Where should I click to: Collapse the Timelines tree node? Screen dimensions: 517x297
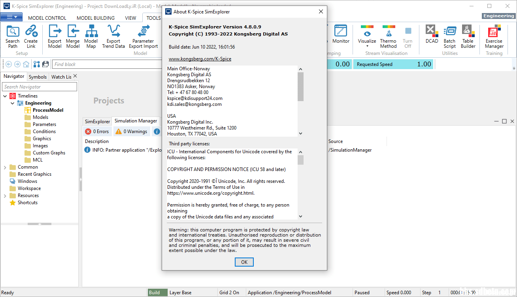click(5, 96)
